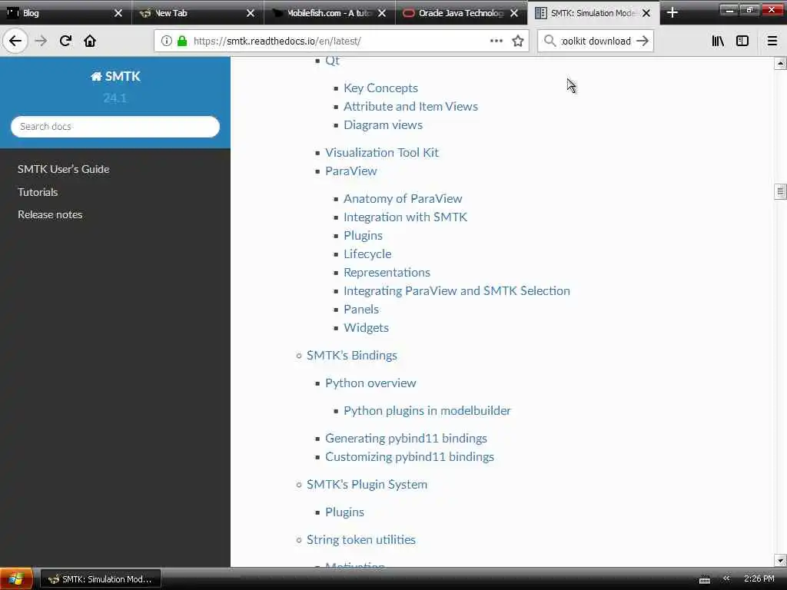Open SMTK User's Guide in sidebar

[63, 169]
